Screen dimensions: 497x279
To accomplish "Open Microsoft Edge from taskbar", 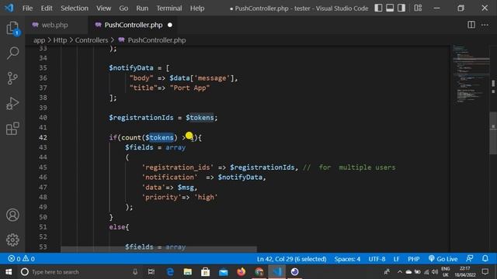I will (x=170, y=272).
